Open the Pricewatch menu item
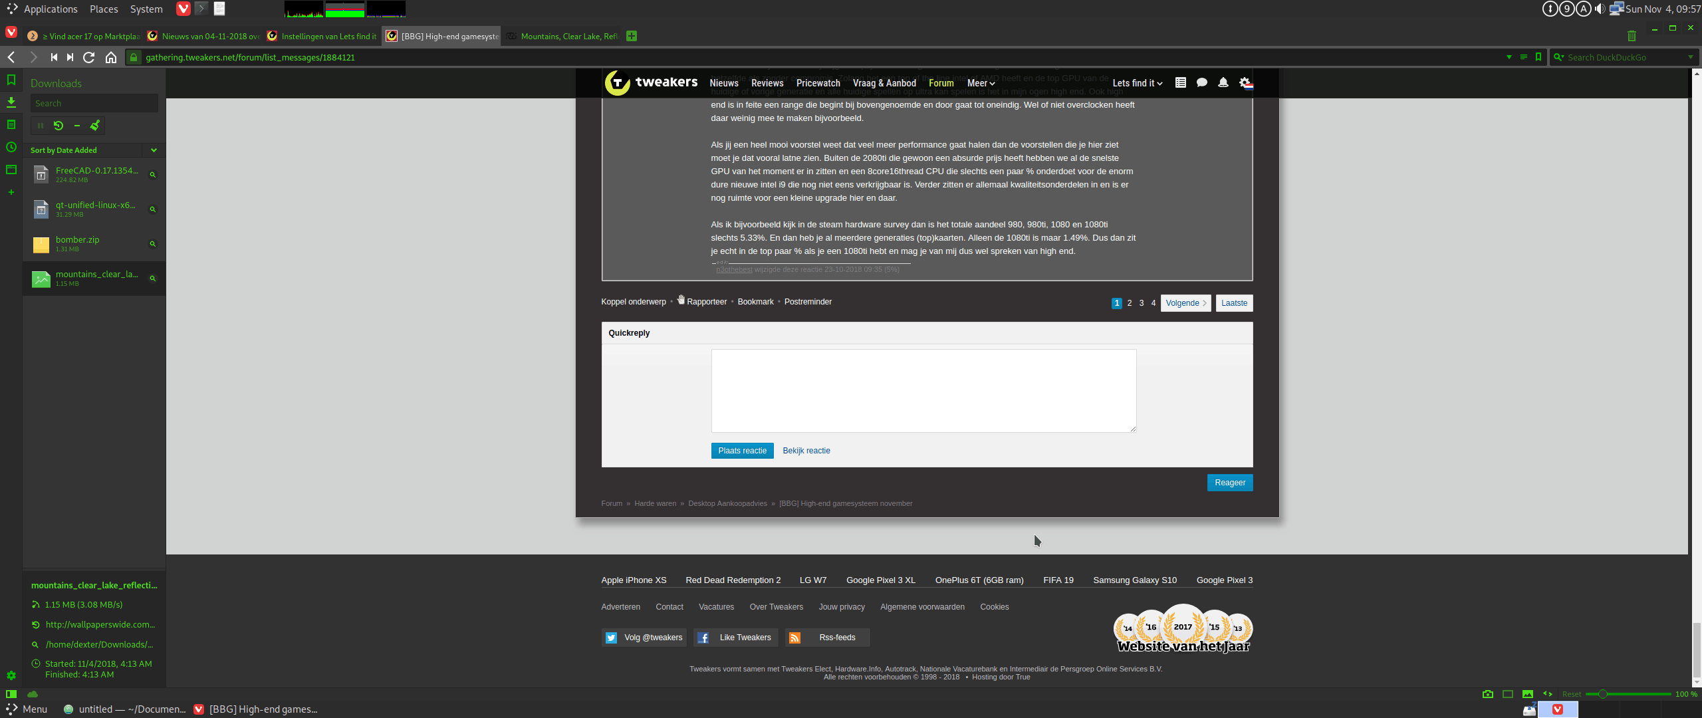 [x=818, y=83]
